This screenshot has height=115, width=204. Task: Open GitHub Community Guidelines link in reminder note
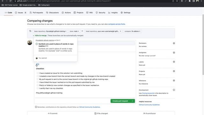point(90,107)
